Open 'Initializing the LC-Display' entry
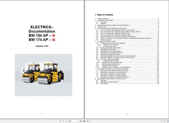The height and width of the screenshot is (123, 169). [127, 66]
